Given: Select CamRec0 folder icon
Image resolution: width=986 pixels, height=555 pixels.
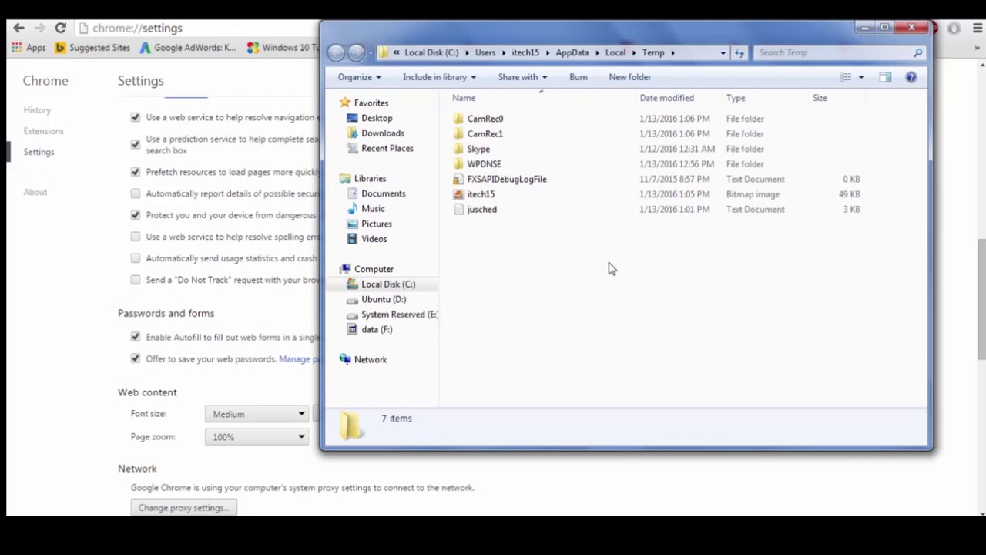Looking at the screenshot, I should [458, 119].
